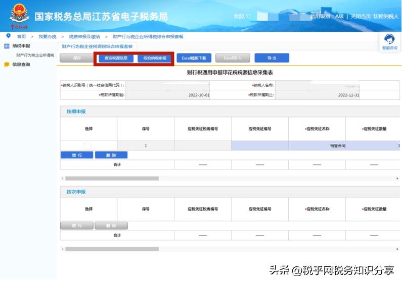Click the 按期申报 horizontal scrollbar thumb
The height and width of the screenshot is (283, 402).
pos(112,179)
